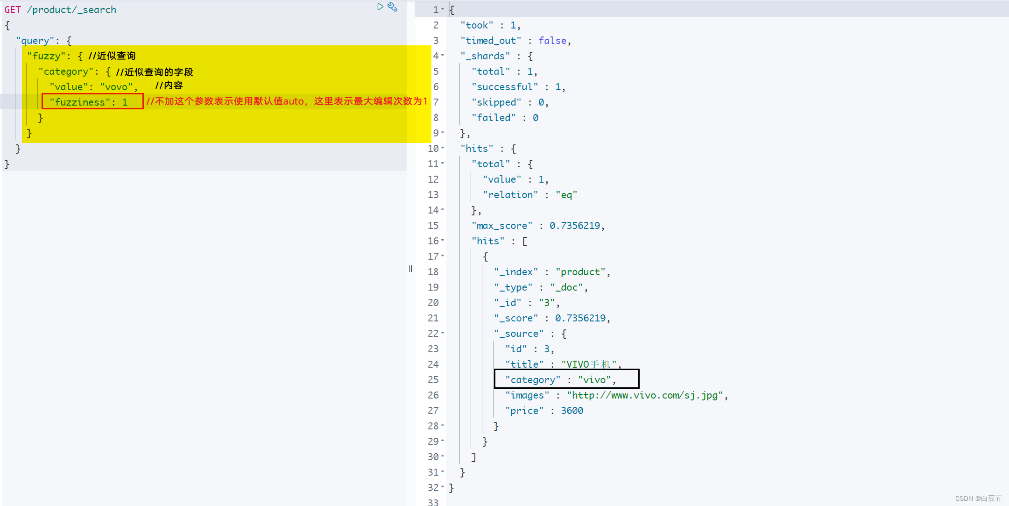1009x506 pixels.
Task: Click the "timed_out" false value
Action: [552, 41]
